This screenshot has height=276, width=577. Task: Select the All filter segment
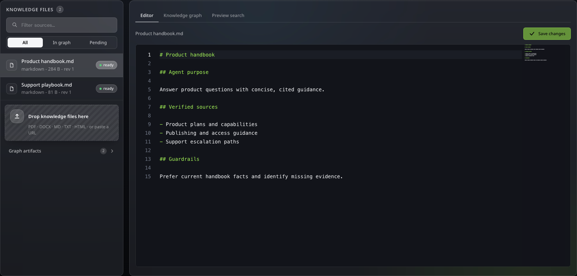pos(25,42)
